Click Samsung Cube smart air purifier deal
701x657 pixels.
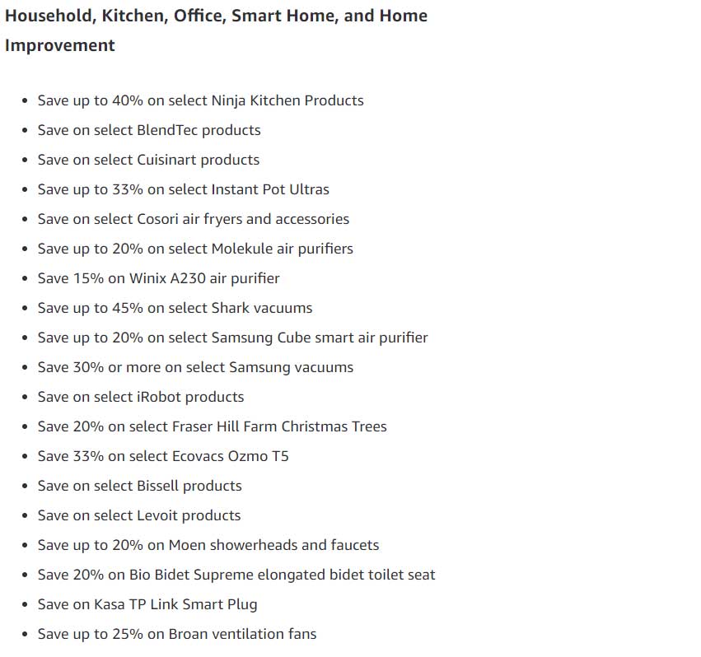pyautogui.click(x=232, y=338)
